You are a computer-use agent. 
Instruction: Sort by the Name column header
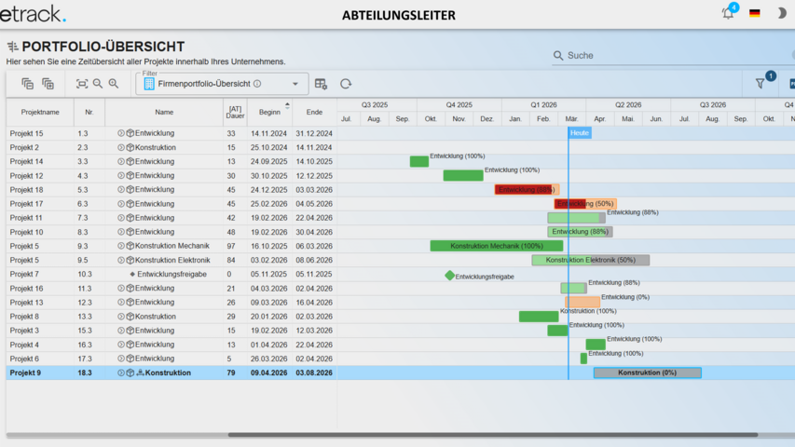pyautogui.click(x=164, y=112)
